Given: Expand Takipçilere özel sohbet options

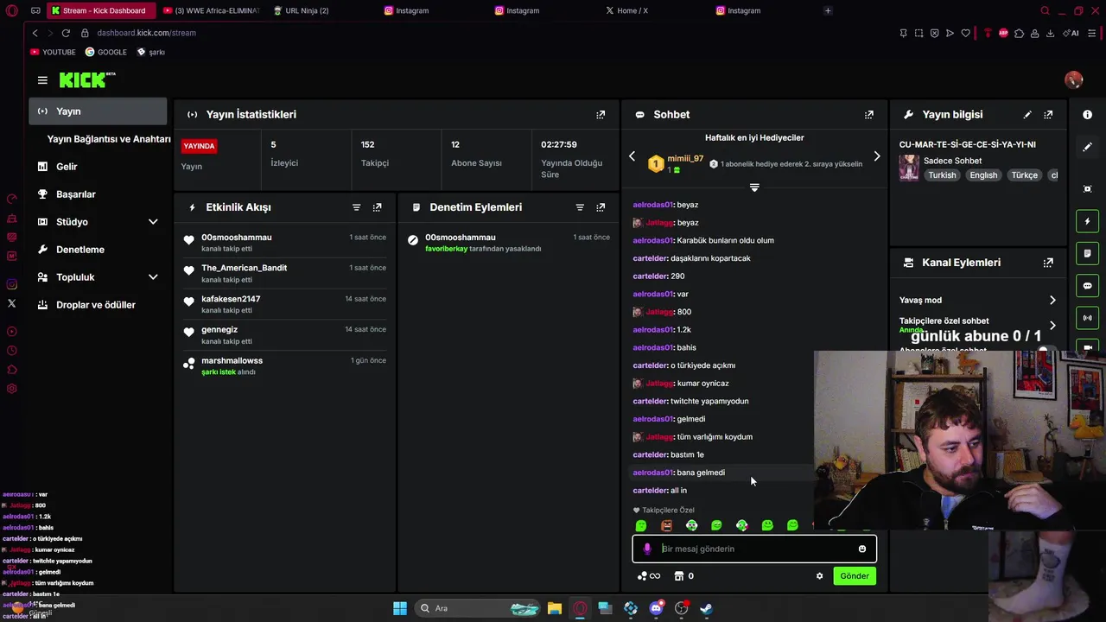Looking at the screenshot, I should [1052, 326].
